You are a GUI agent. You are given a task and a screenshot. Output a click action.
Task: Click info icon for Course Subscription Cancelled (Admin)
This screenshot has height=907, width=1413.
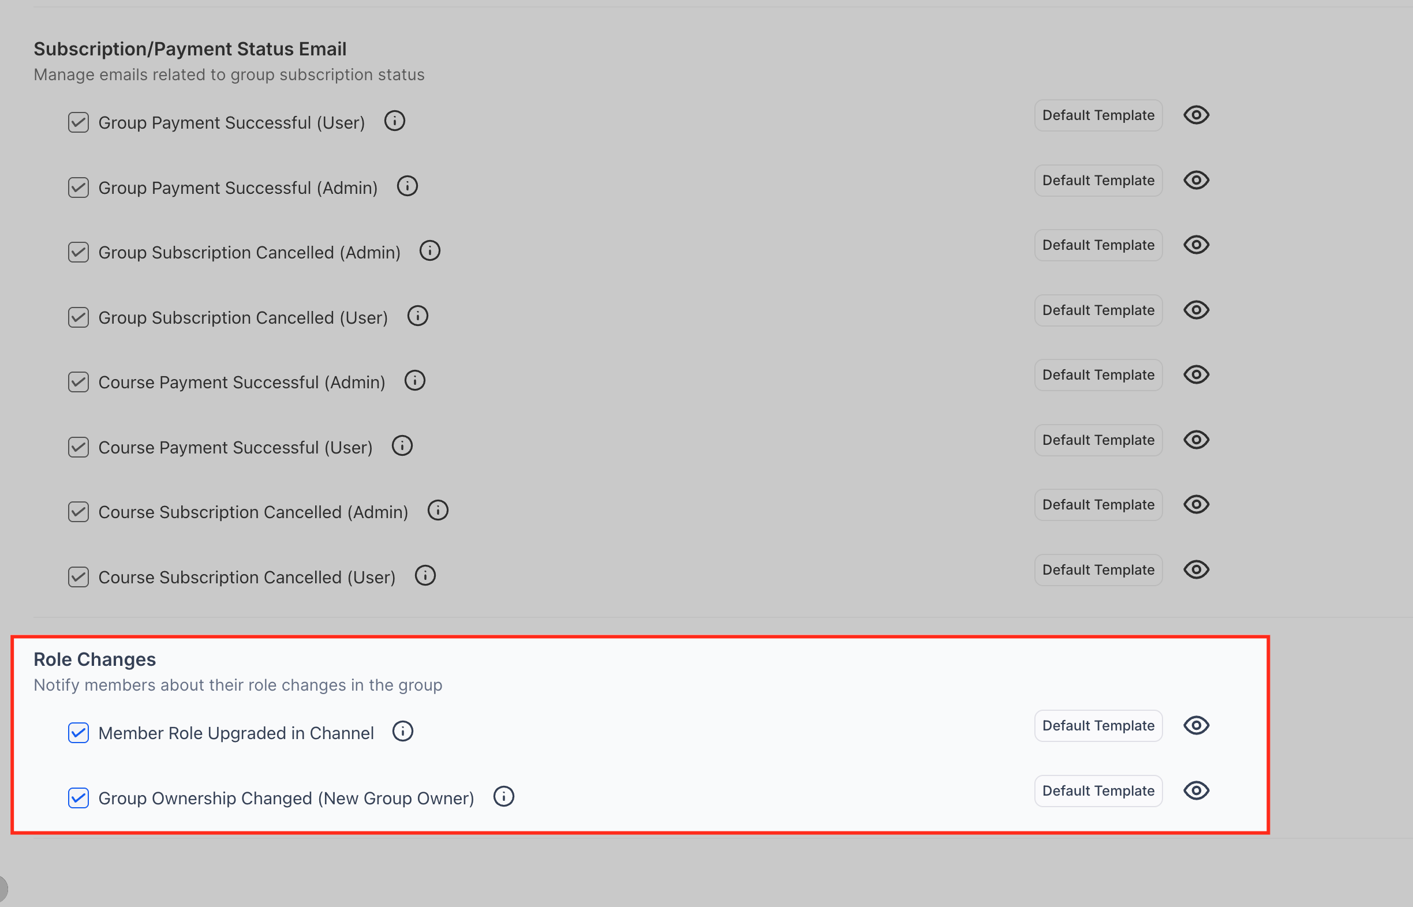437,511
